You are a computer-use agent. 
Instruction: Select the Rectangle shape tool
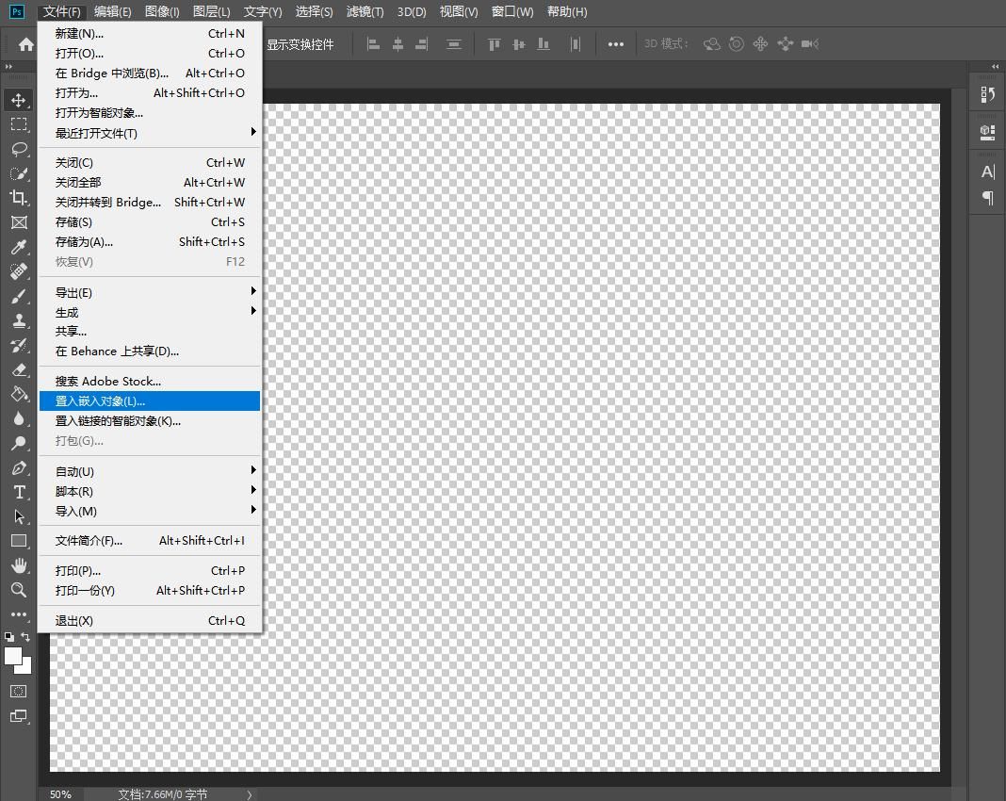click(x=19, y=541)
